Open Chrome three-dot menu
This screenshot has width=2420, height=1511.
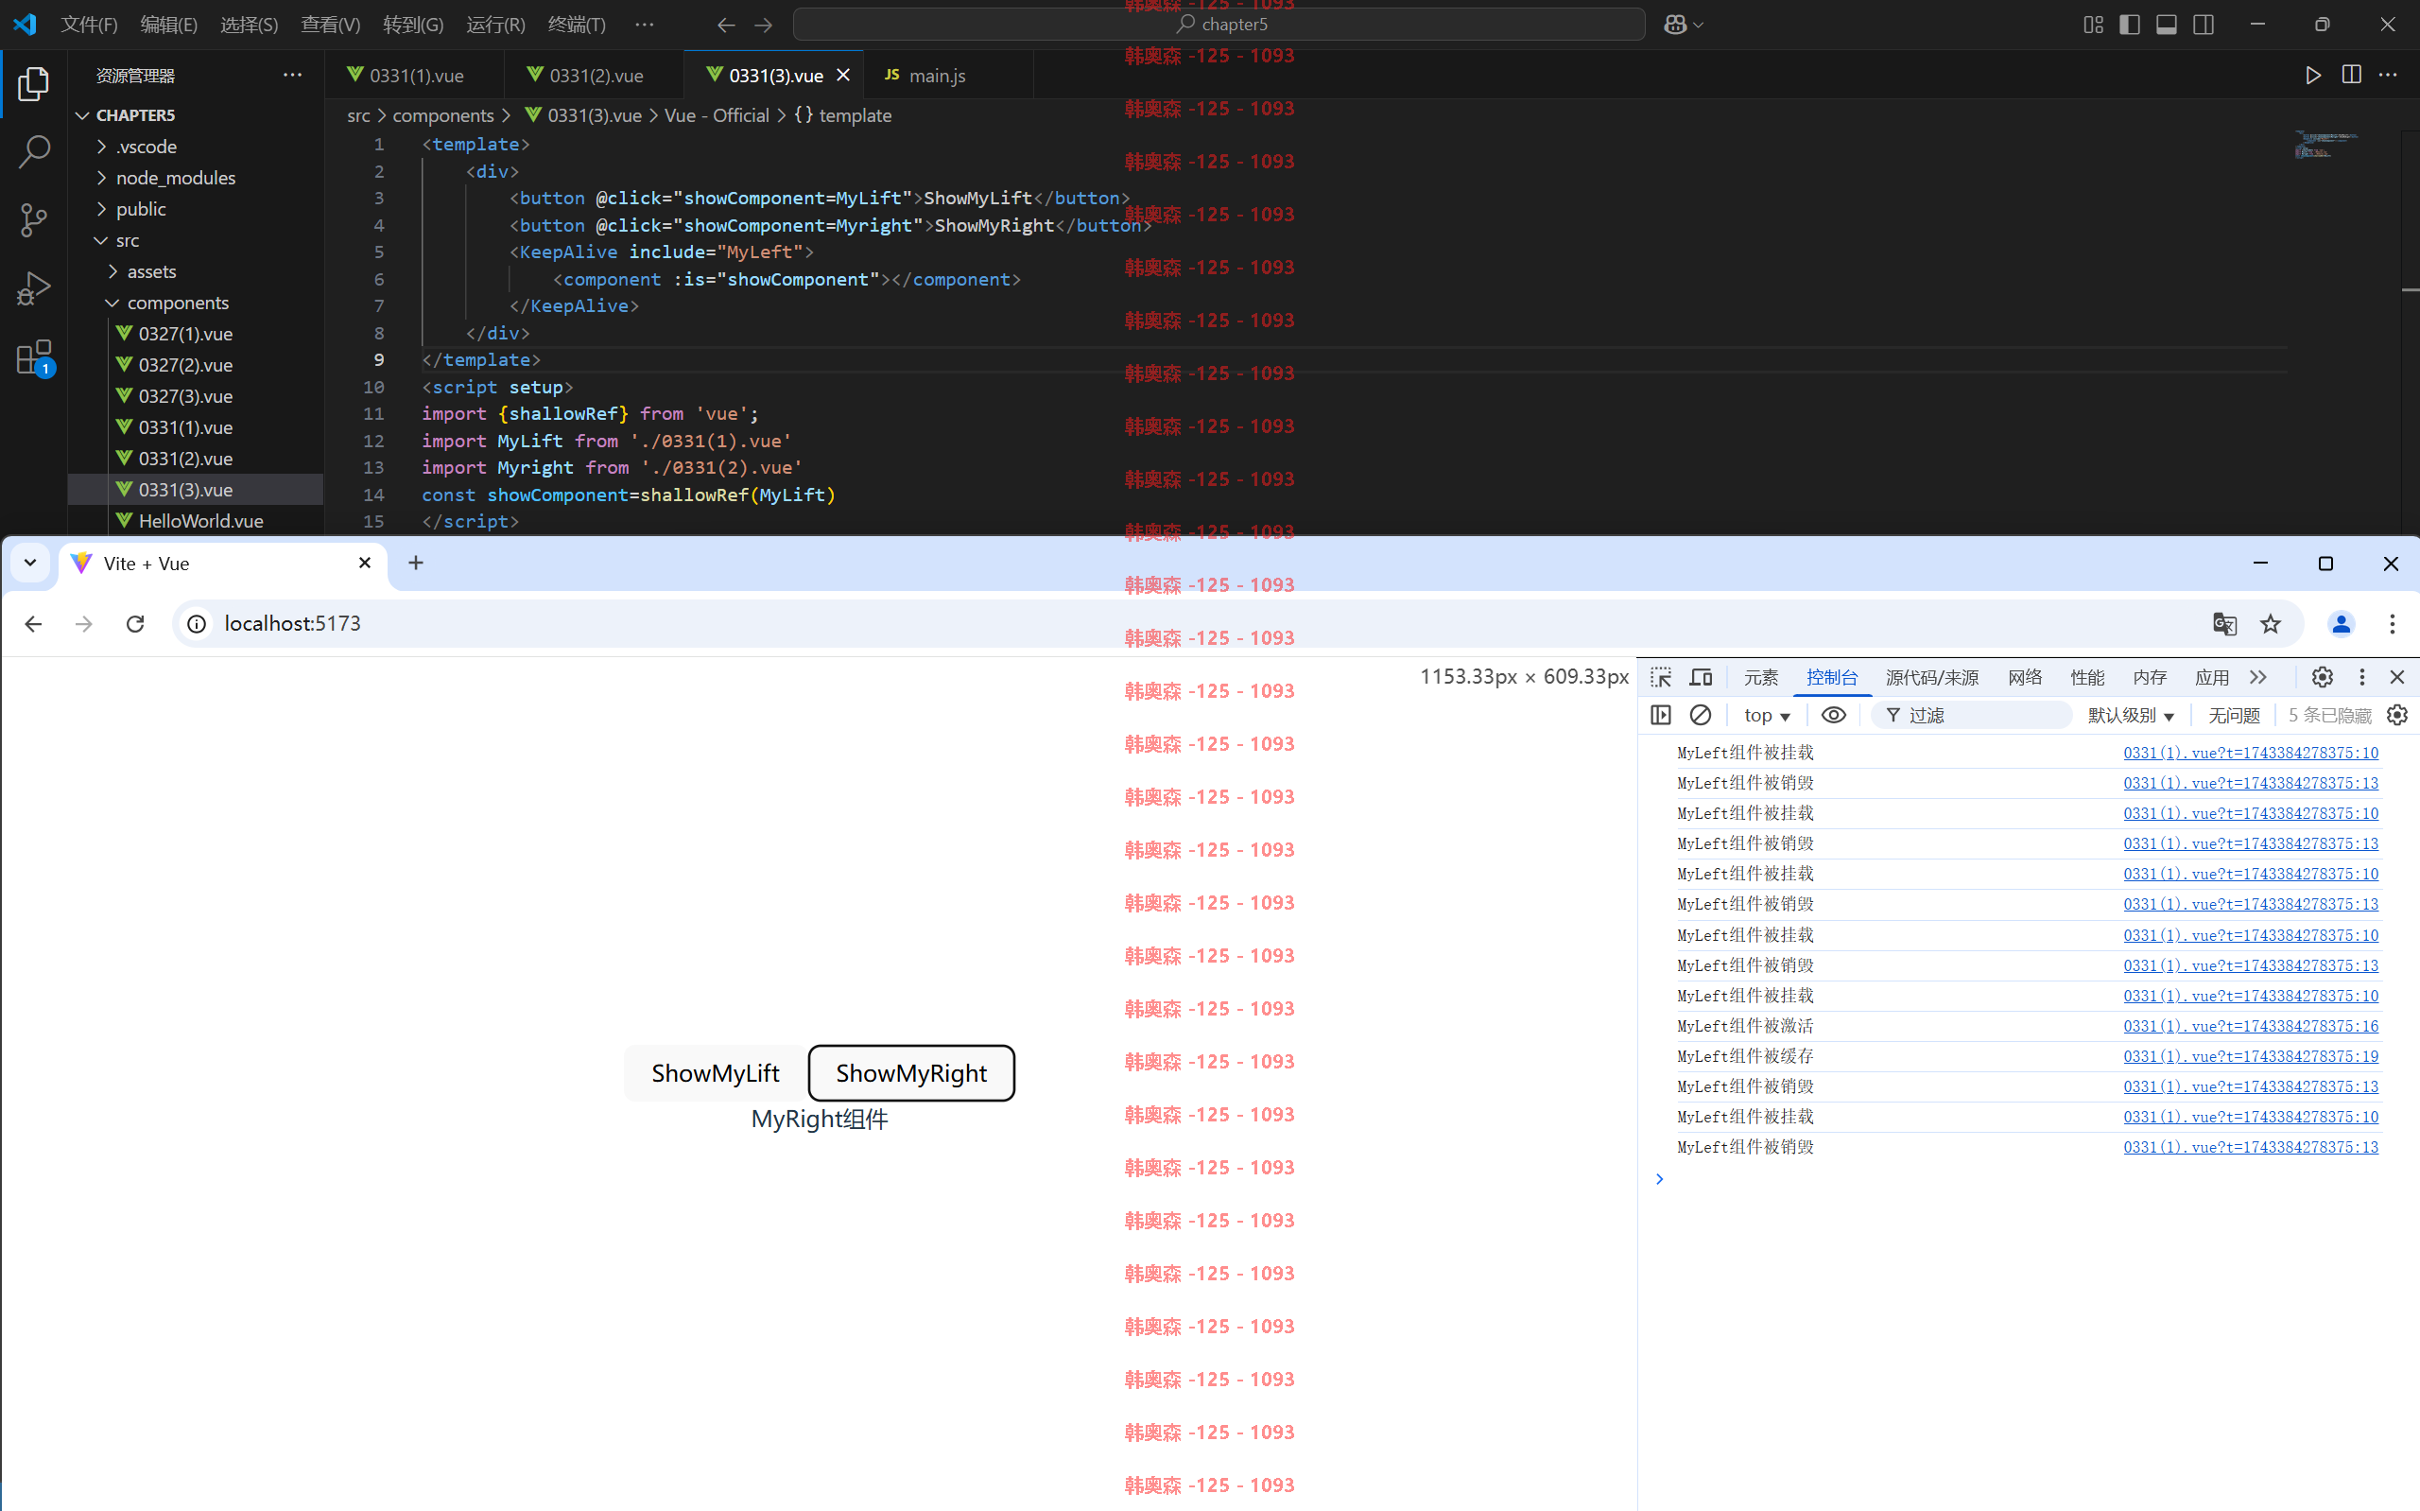pyautogui.click(x=2392, y=623)
